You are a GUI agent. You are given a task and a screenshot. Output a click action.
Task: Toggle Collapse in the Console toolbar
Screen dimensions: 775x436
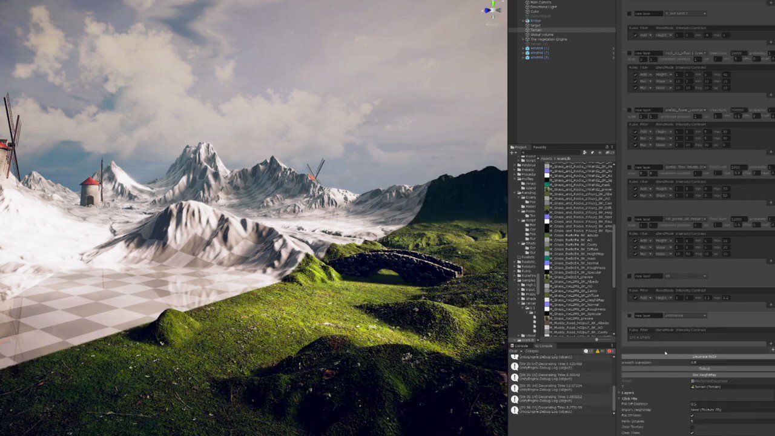click(x=532, y=351)
